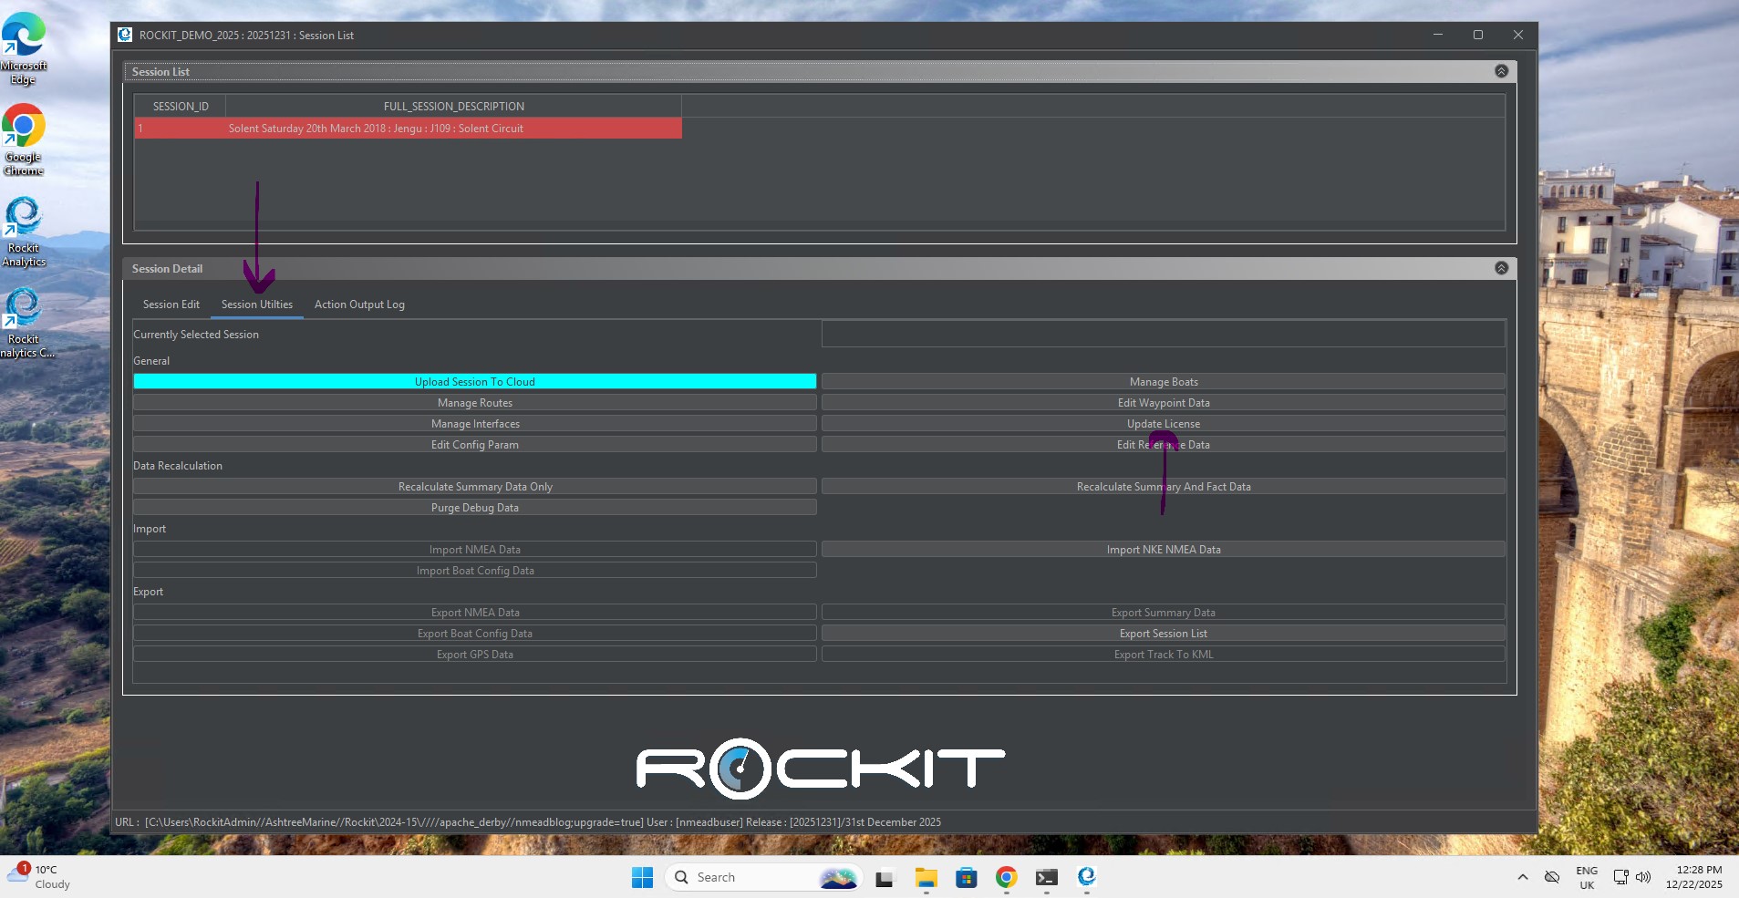Sort by the SESSION_ID column header
The image size is (1739, 898).
click(x=181, y=107)
